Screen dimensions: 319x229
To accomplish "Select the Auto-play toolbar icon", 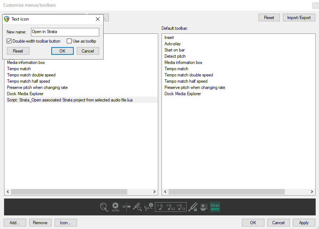I will (x=115, y=207).
